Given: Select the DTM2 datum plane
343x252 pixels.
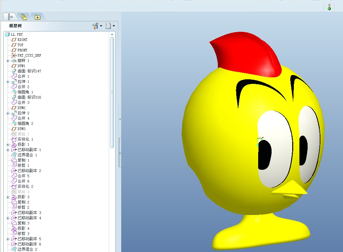Looking at the screenshot, I should tap(18, 108).
